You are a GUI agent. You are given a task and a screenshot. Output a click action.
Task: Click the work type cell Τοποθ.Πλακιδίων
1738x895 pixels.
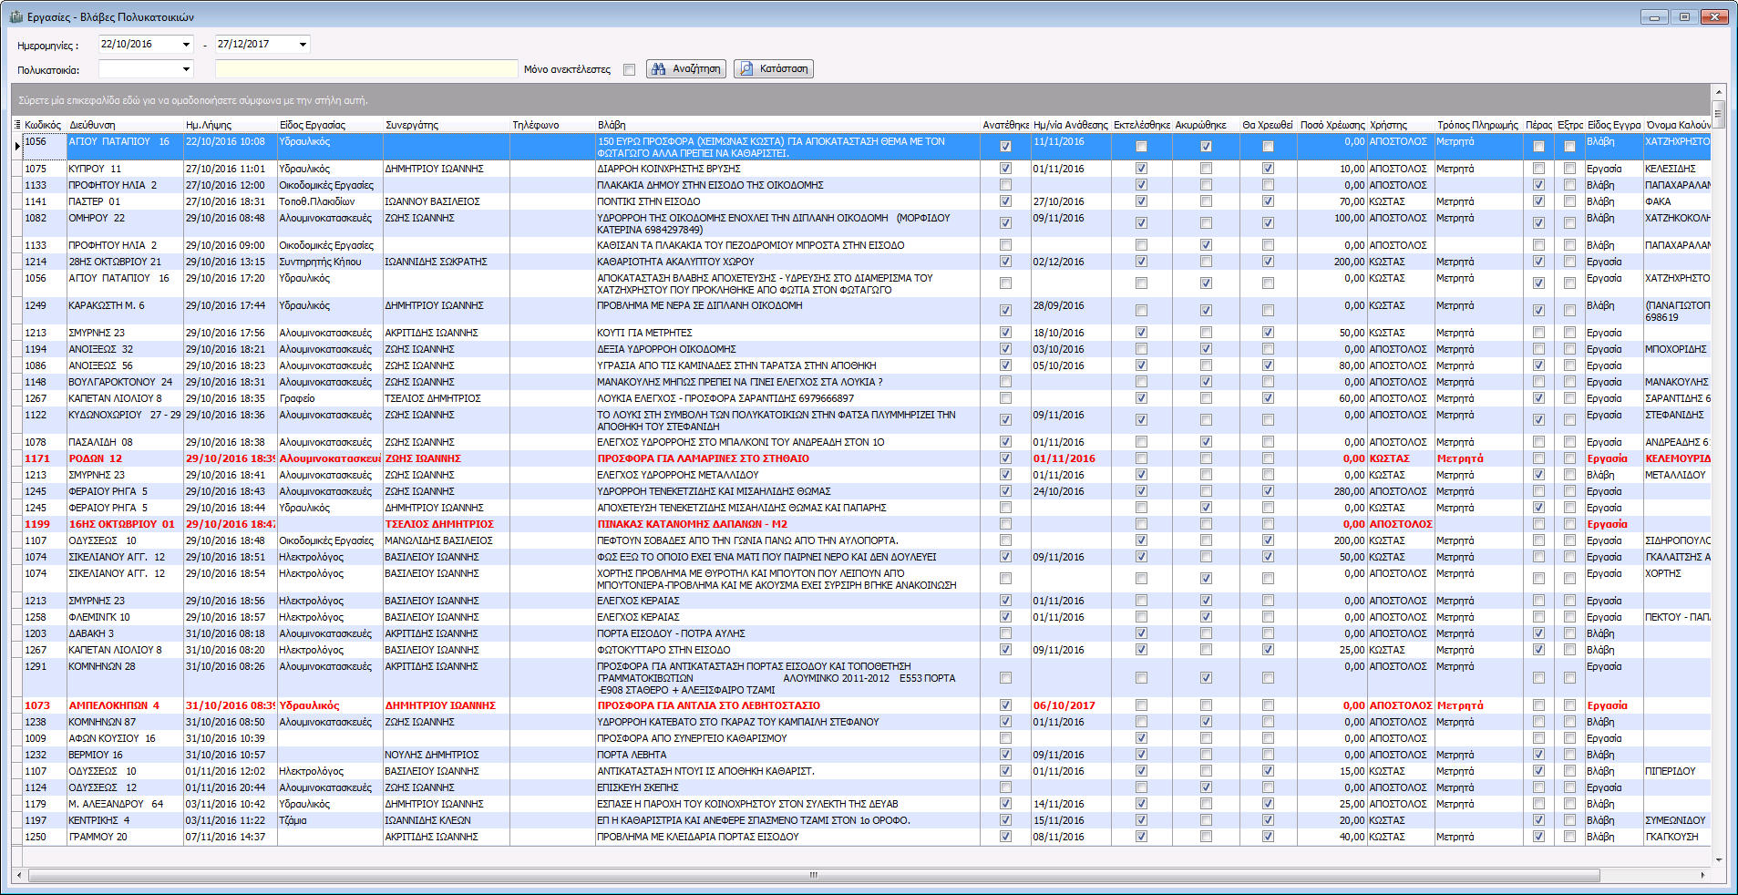(316, 201)
